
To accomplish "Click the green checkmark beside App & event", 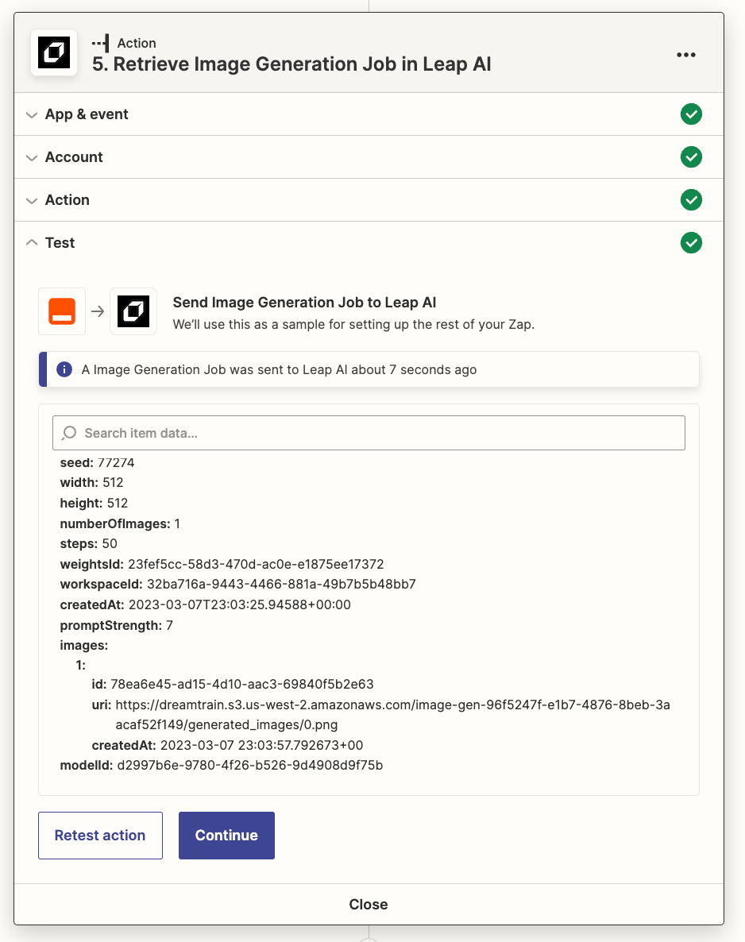I will [691, 114].
